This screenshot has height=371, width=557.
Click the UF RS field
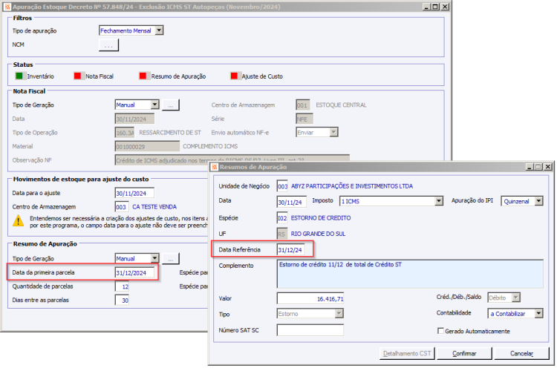282,234
